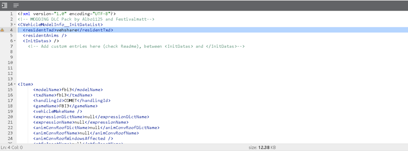Click line number 5 in gutter
The height and width of the screenshot is (151, 408).
pyautogui.click(x=11, y=35)
